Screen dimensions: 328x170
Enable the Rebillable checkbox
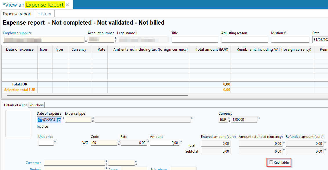pos(271,162)
